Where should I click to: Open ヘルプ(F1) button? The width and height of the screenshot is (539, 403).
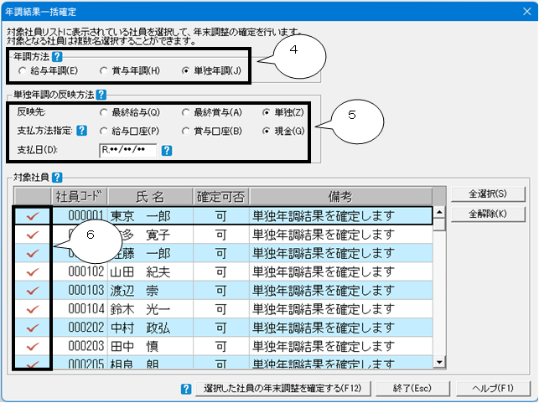coord(493,389)
